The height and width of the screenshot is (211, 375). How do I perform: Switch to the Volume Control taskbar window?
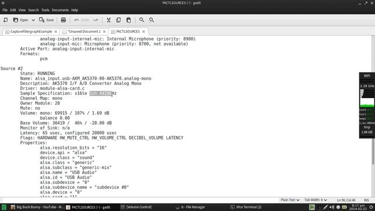click(x=136, y=207)
